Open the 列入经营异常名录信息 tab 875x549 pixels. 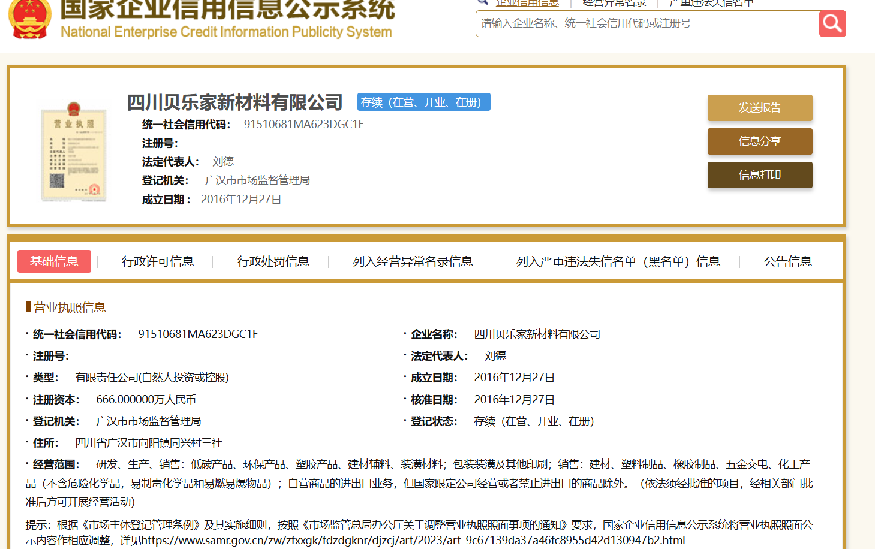(413, 261)
